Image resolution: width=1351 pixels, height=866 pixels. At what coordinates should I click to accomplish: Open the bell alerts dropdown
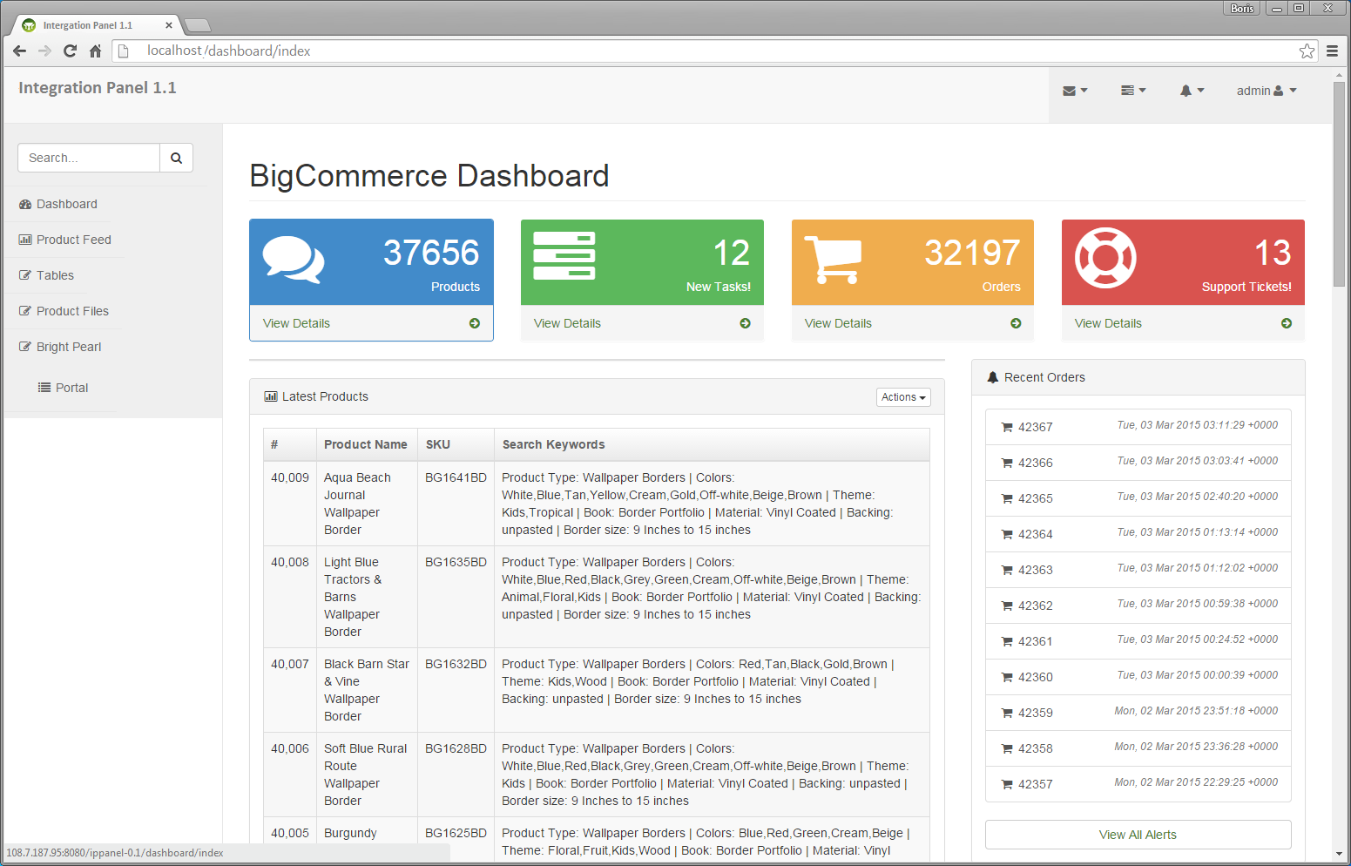tap(1192, 91)
